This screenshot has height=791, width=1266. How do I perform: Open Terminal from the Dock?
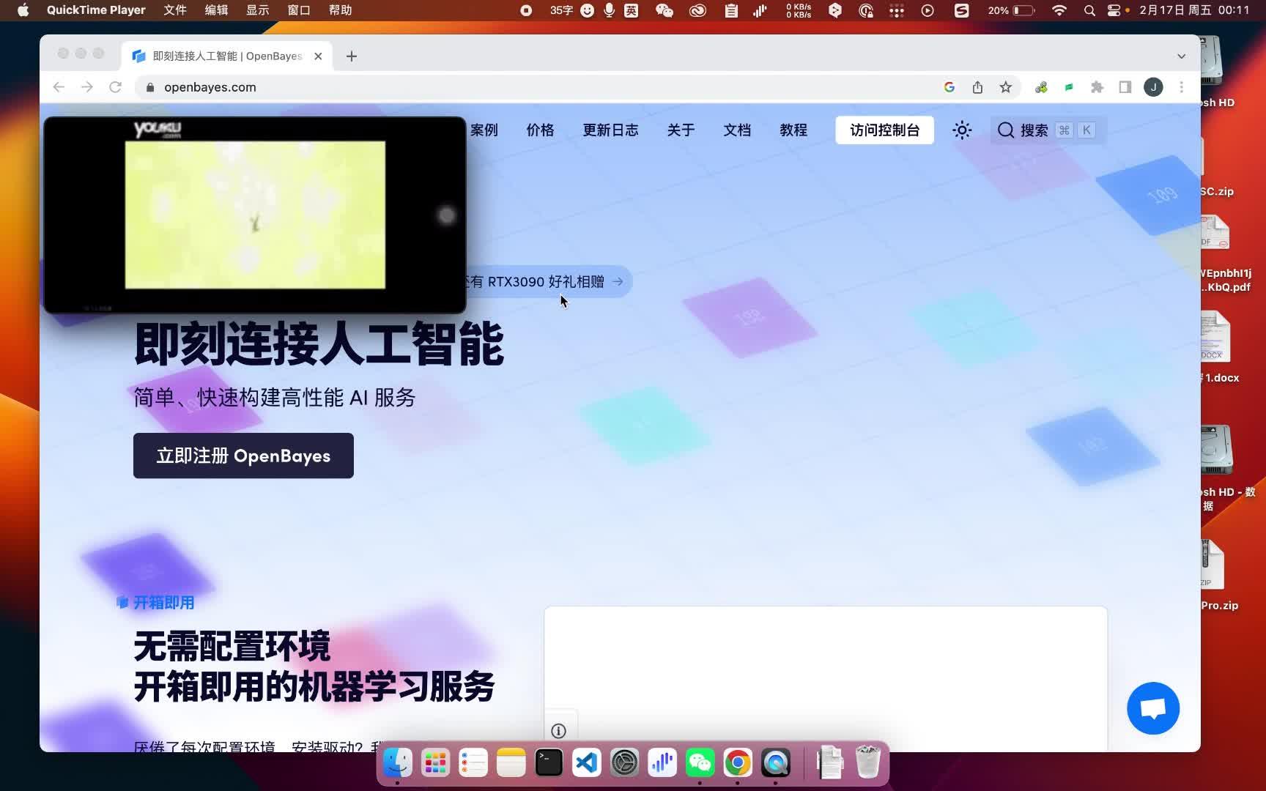click(549, 763)
